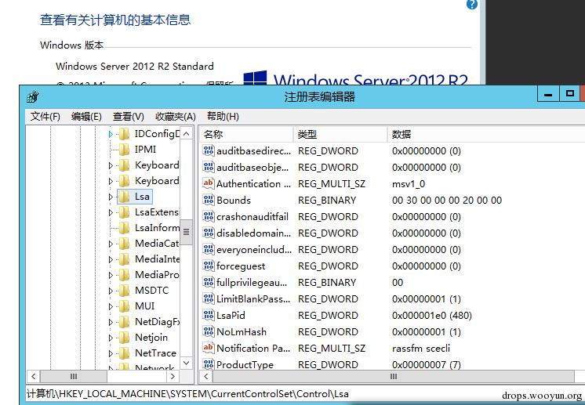The width and height of the screenshot is (585, 405).
Task: Select the forceguest value icon
Action: [x=208, y=266]
